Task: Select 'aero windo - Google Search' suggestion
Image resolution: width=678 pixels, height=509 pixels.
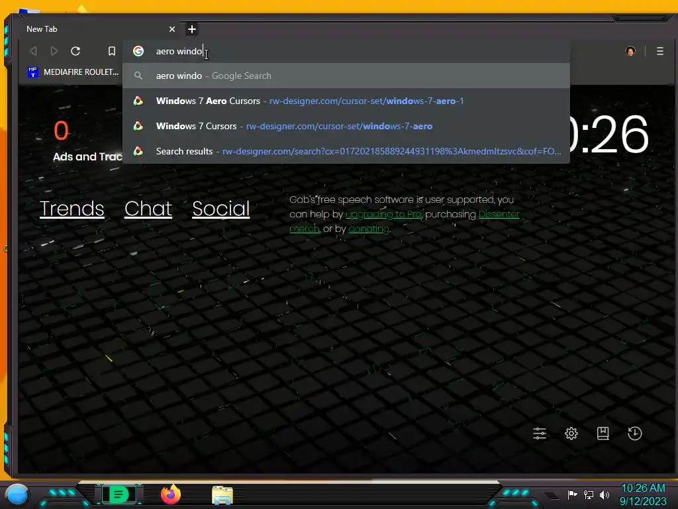Action: tap(346, 76)
